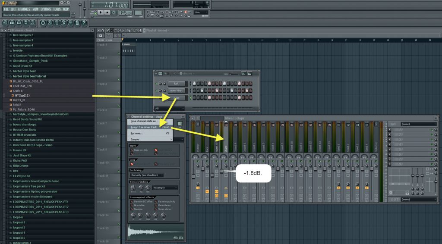Open the piano roll shortcut icon
Screen dimensions: 442x244
(19, 23)
